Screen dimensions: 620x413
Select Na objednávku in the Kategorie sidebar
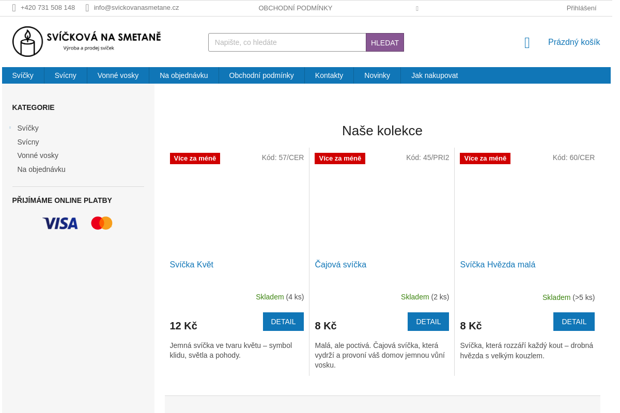[x=41, y=169]
